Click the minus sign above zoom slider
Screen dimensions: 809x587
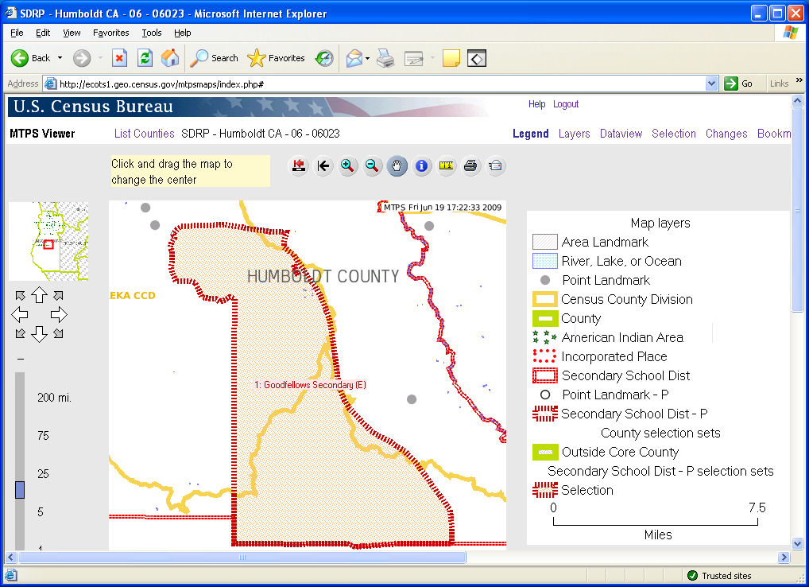(x=20, y=358)
